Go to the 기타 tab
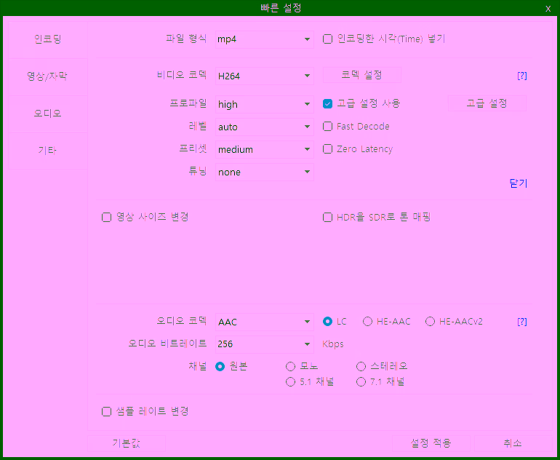 47,151
